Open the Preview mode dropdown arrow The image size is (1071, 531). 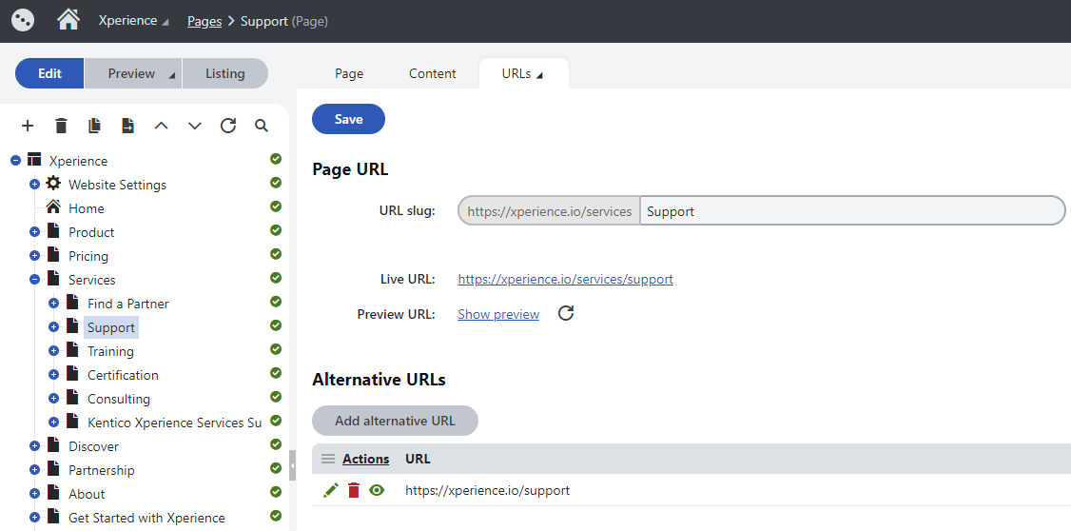[172, 76]
